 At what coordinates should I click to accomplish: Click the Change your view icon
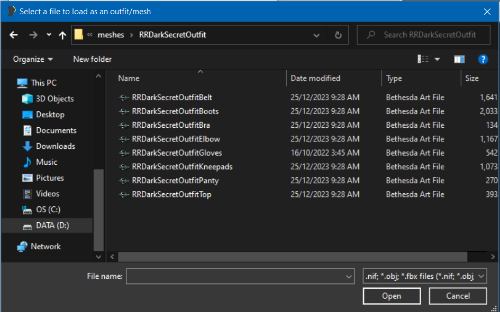423,59
